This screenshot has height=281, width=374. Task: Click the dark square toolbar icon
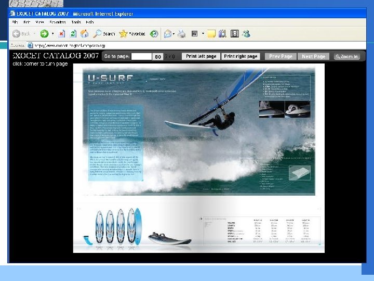(x=235, y=34)
